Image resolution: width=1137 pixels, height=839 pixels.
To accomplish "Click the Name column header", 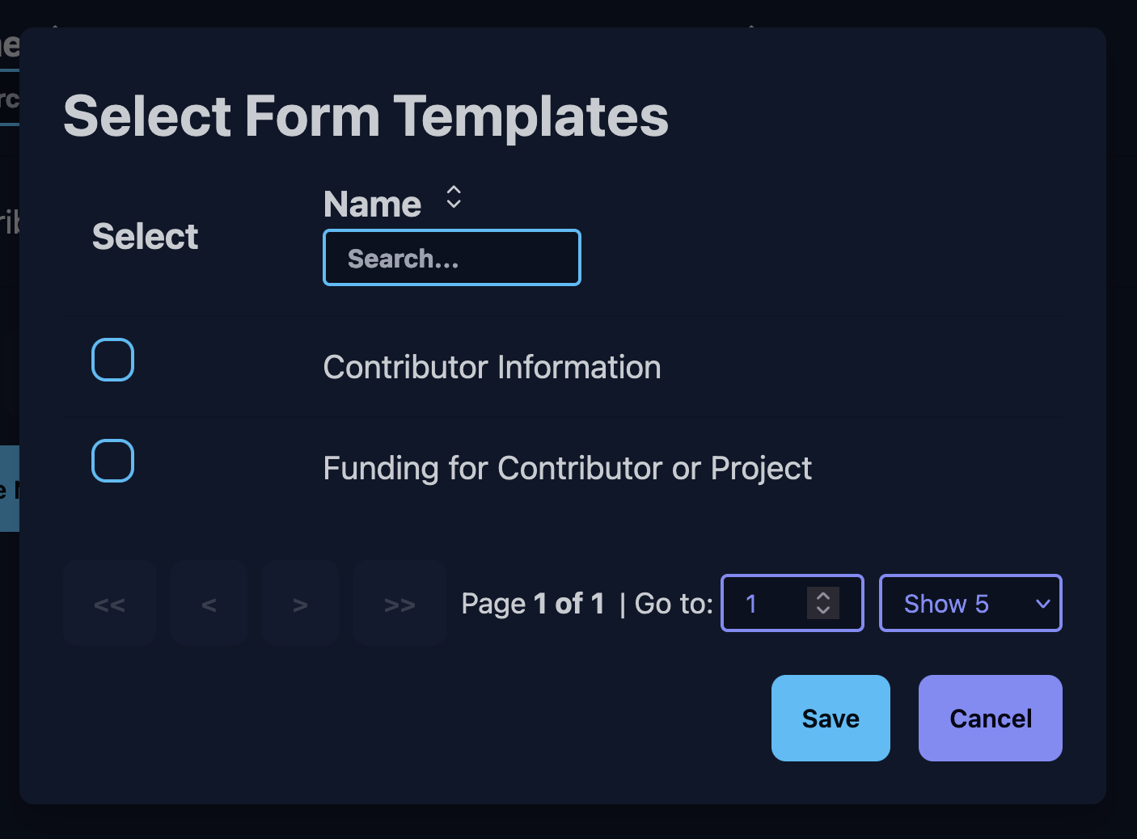I will click(373, 204).
